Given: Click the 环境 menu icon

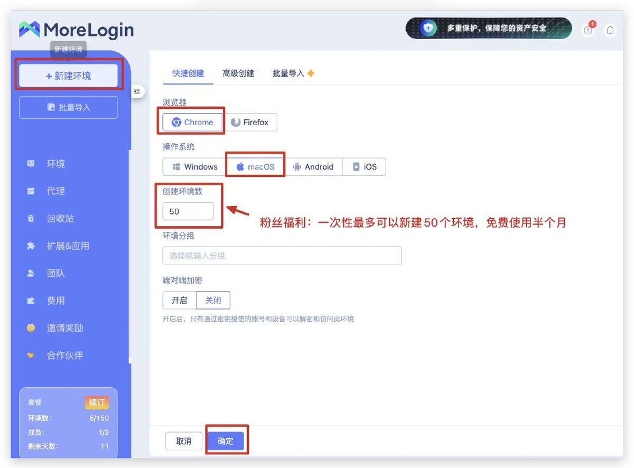Looking at the screenshot, I should 31,164.
